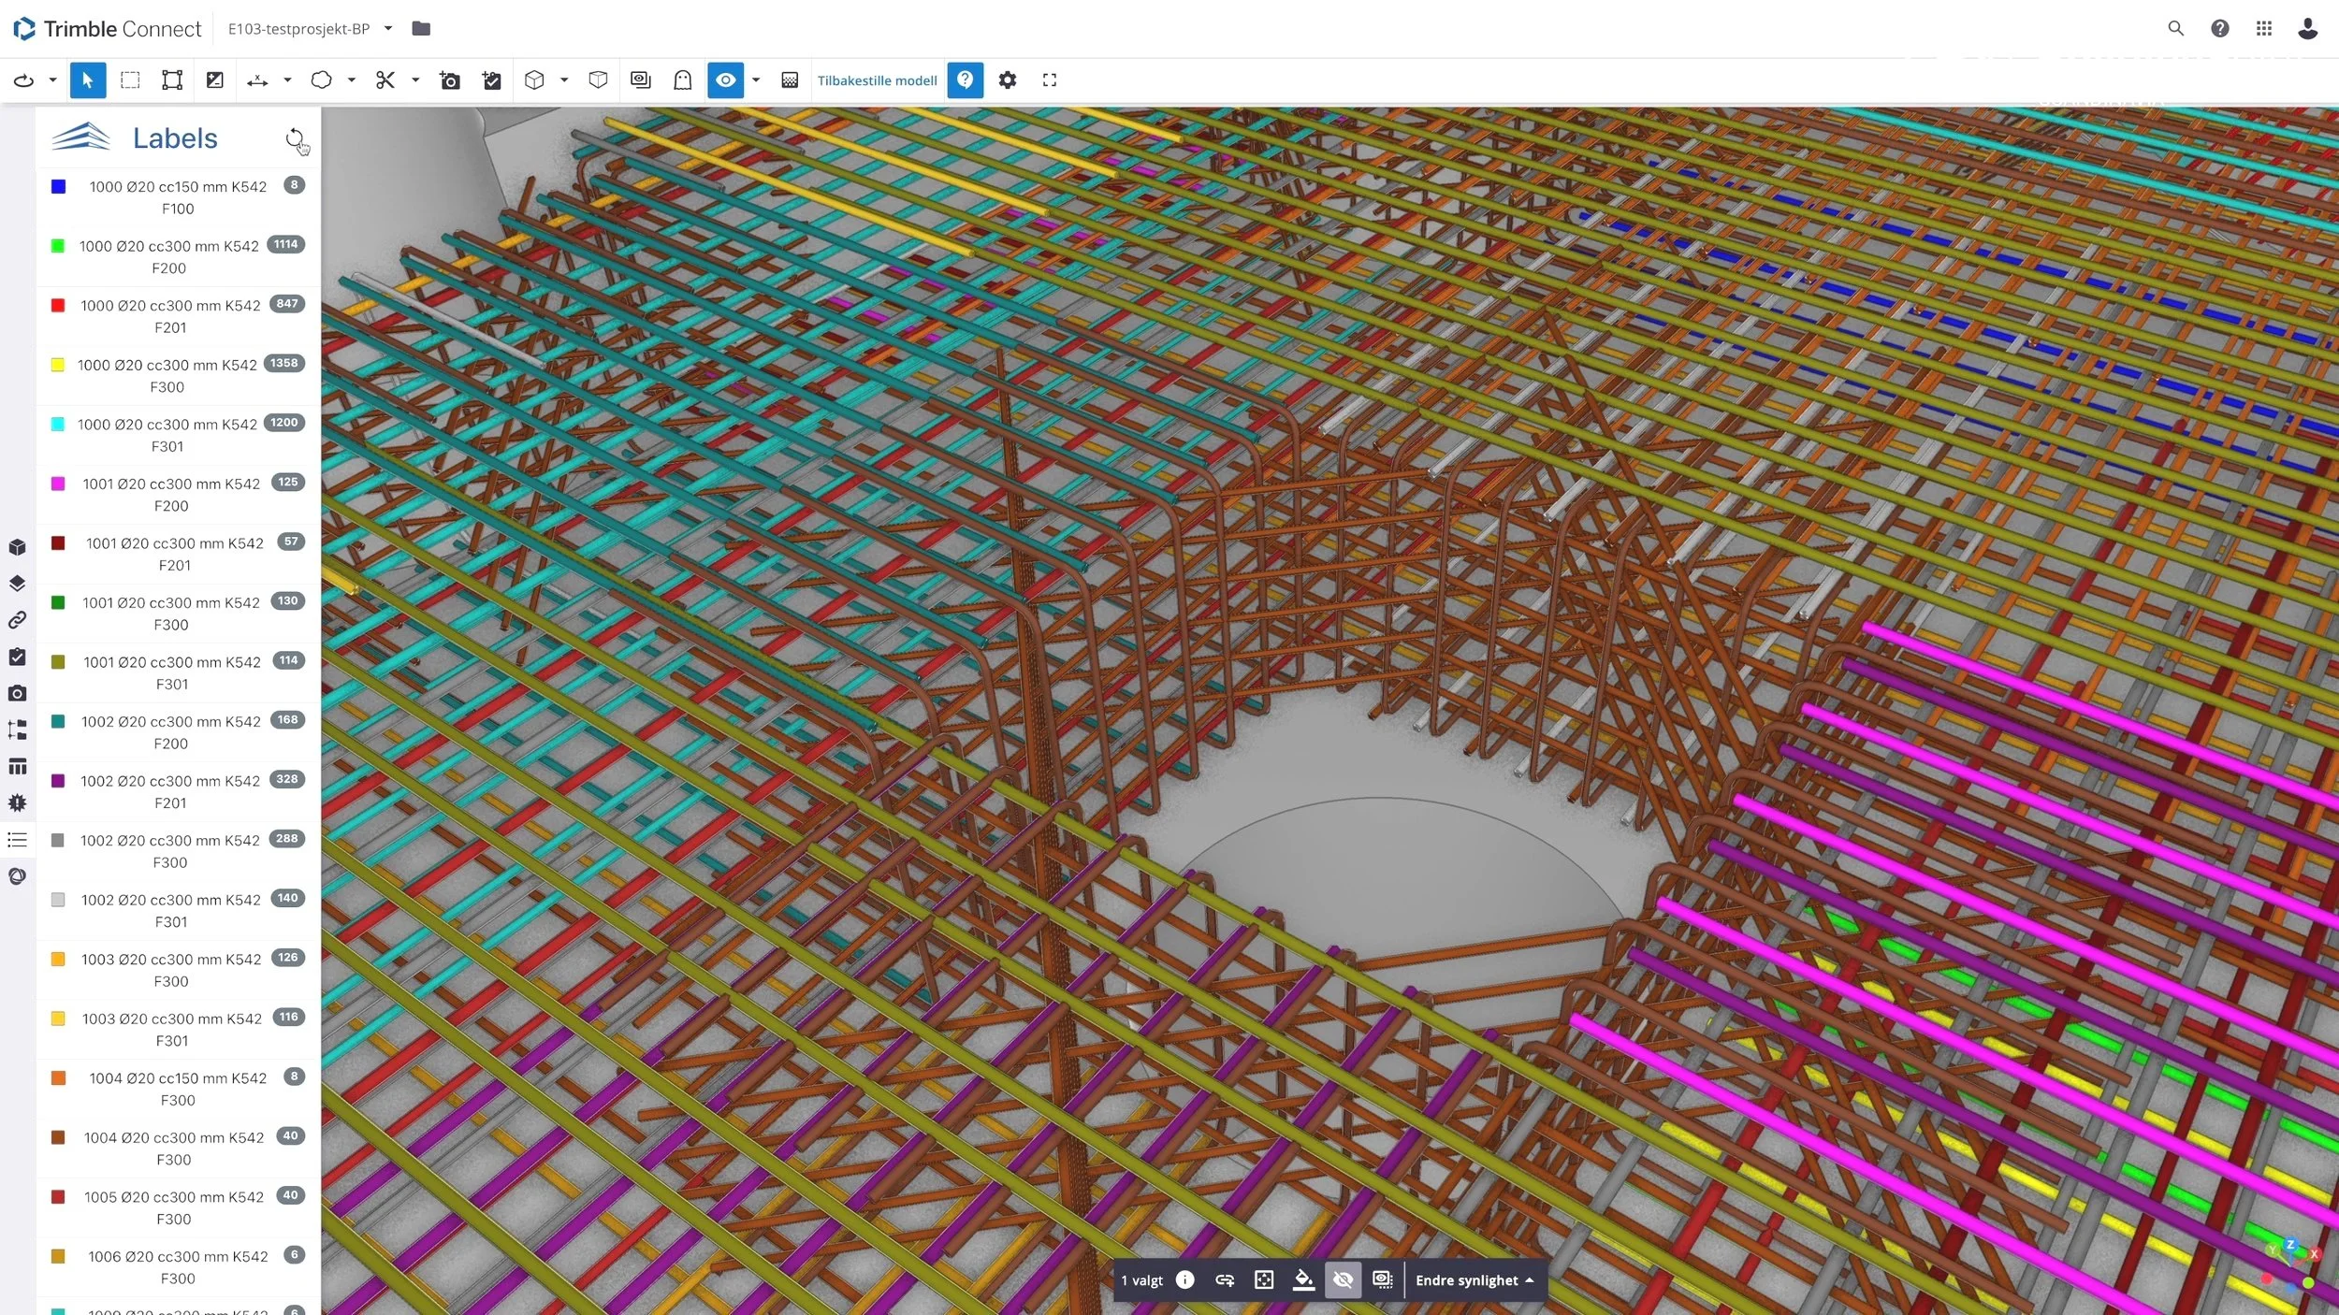The image size is (2339, 1315).
Task: Open the paint bucket color tool
Action: (x=1303, y=1280)
